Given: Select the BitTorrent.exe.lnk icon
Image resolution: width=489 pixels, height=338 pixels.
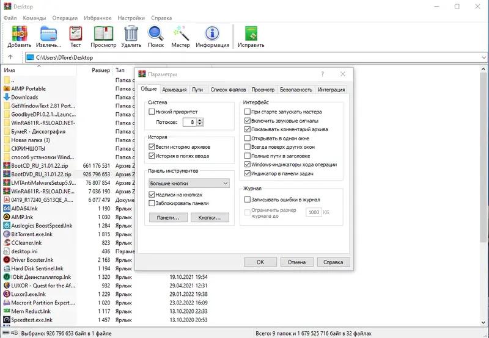Looking at the screenshot, I should click(x=7, y=234).
